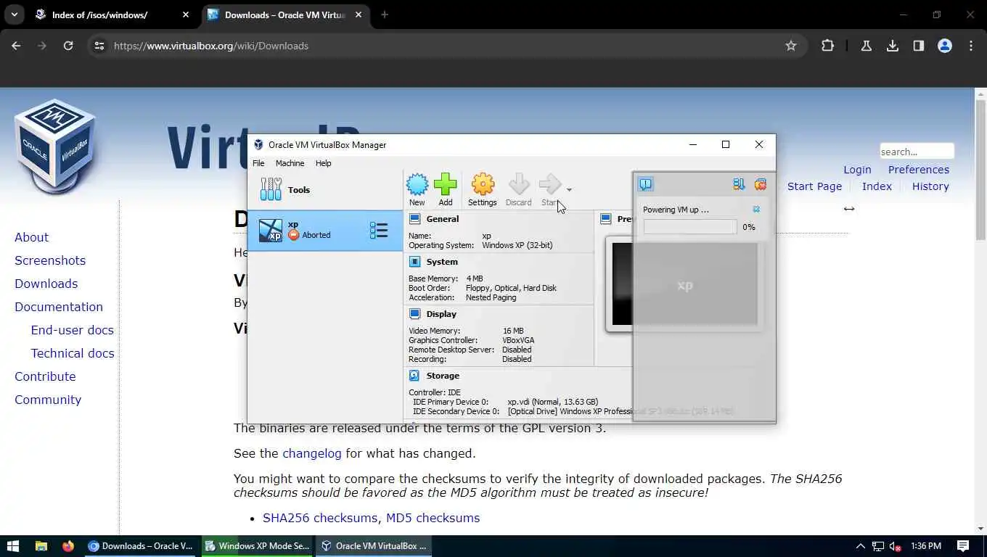Show hidden system tray icons chevron
Image resolution: width=987 pixels, height=557 pixels.
(x=861, y=546)
